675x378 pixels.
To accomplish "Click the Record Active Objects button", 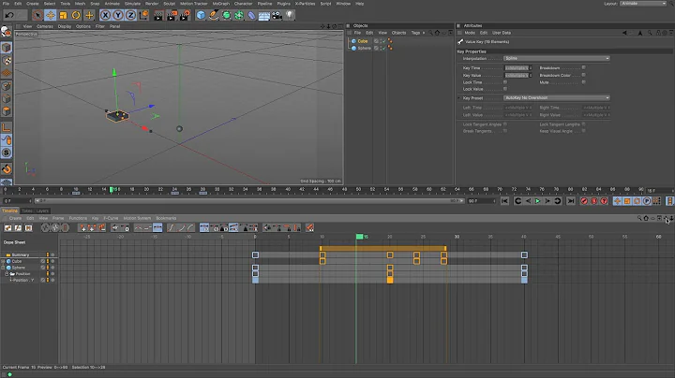I will pos(584,201).
